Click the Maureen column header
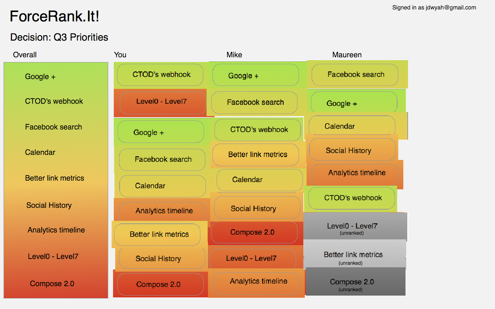Viewport: 495px width, 309px height. click(x=347, y=55)
